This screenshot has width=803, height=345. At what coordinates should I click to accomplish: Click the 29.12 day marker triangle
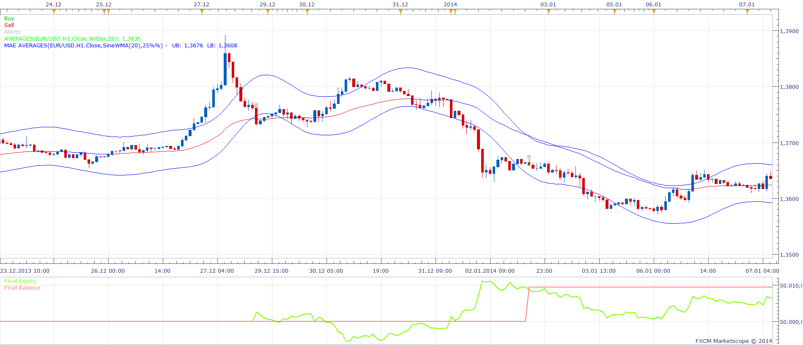(x=268, y=11)
